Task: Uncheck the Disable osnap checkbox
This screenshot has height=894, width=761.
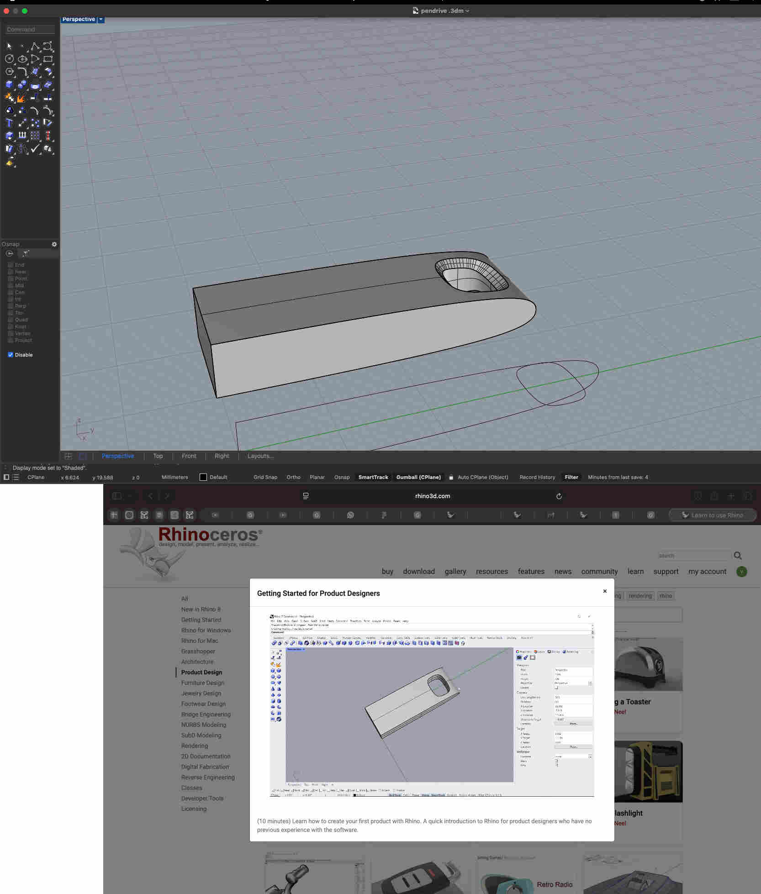Action: [x=11, y=355]
